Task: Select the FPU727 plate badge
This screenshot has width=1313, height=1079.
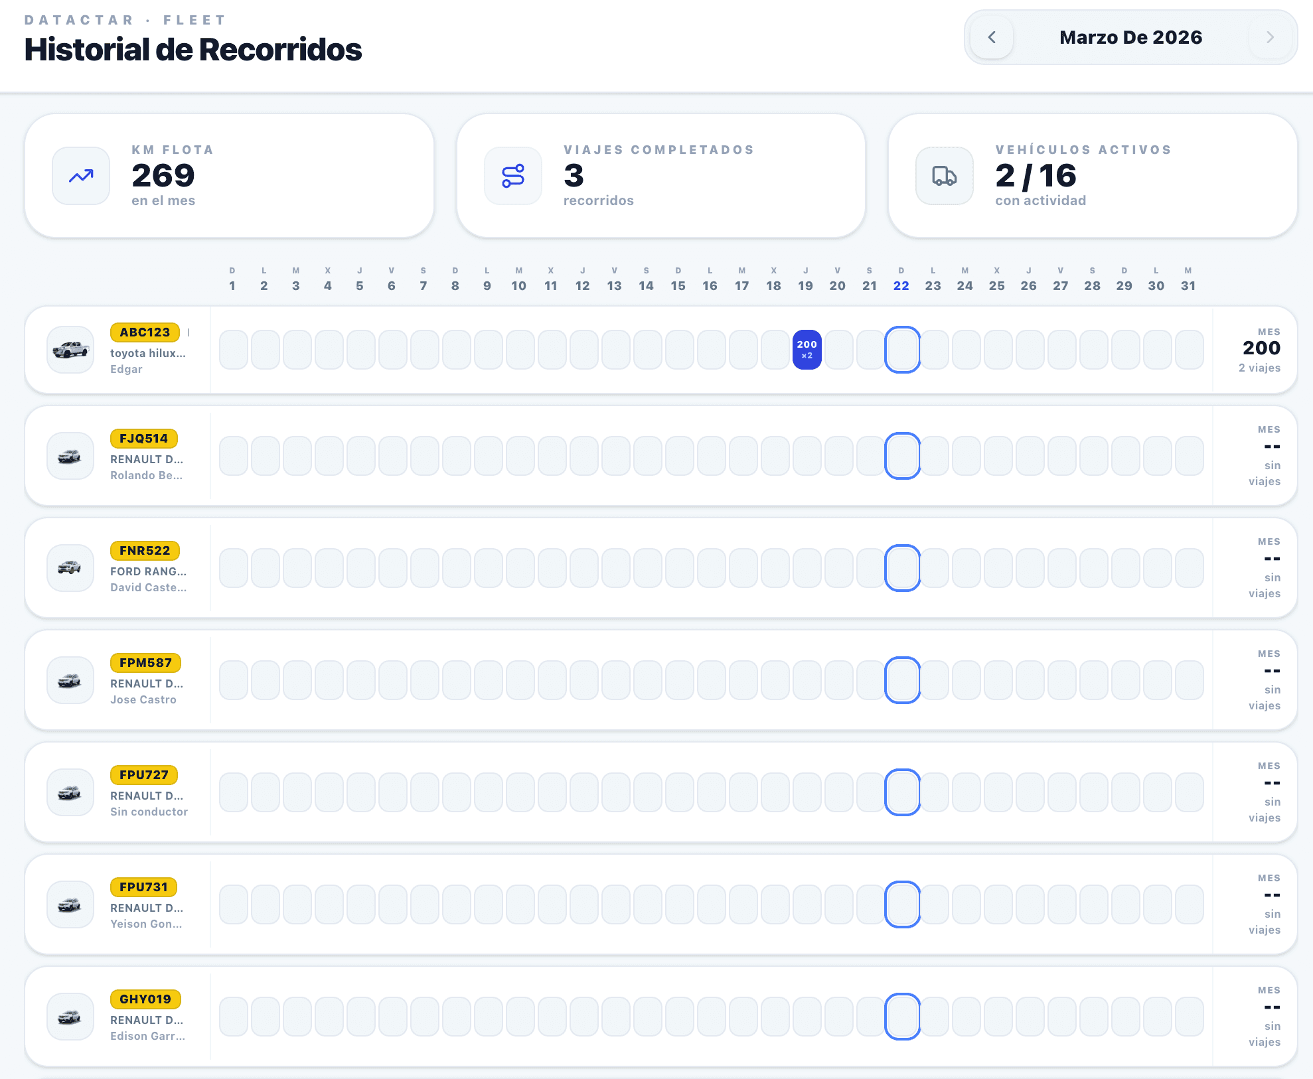Action: (x=145, y=775)
